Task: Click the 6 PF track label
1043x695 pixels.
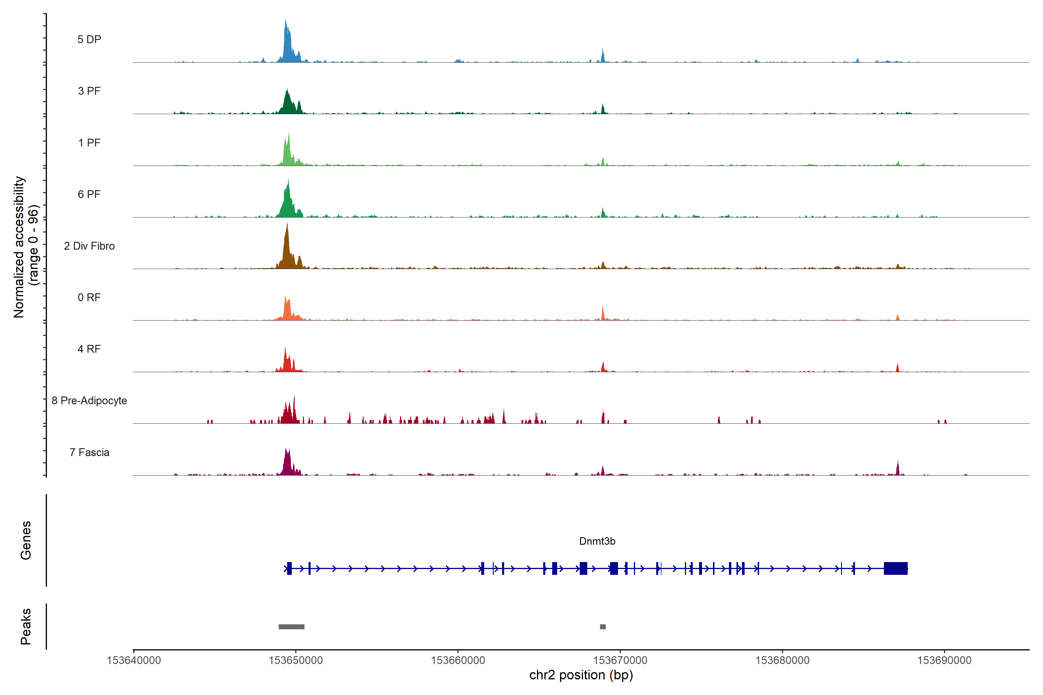Action: 89,194
